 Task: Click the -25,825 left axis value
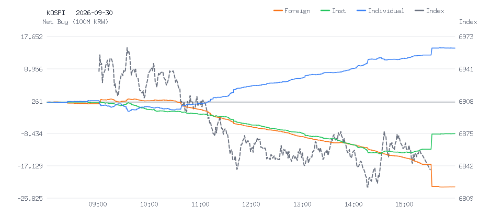coord(30,199)
